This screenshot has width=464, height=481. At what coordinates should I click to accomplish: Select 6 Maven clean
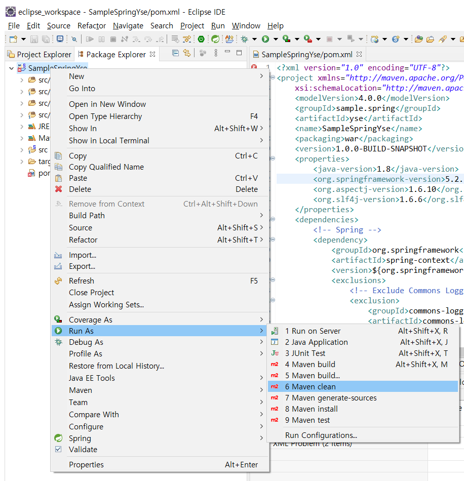click(x=363, y=386)
